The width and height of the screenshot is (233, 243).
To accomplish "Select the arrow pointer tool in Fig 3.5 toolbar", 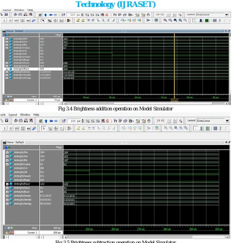I will 43,128.
